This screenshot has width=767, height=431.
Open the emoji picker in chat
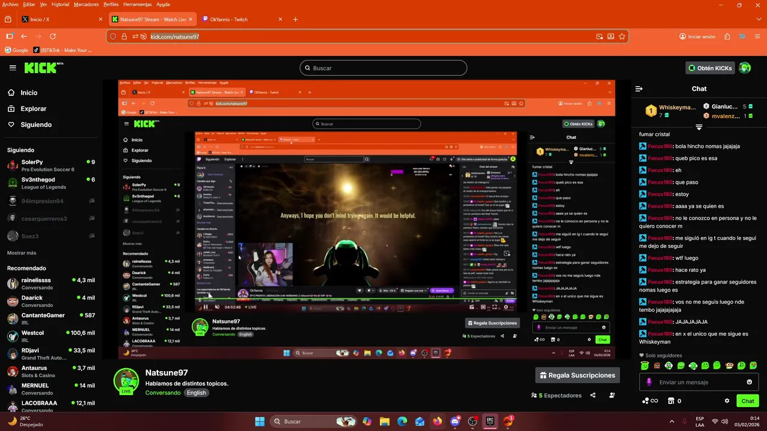pyautogui.click(x=749, y=382)
